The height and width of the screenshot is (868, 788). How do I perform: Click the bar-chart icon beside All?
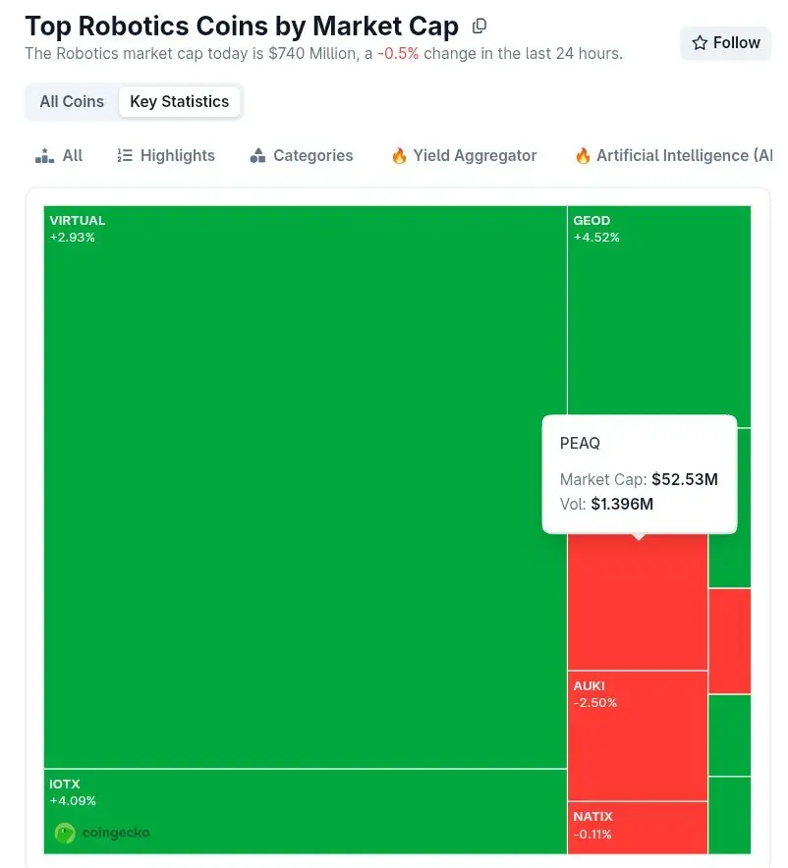pyautogui.click(x=43, y=156)
